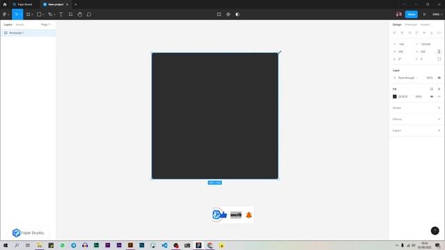Select the Rectangle shape tool
The height and width of the screenshot is (250, 445).
[x=39, y=14]
